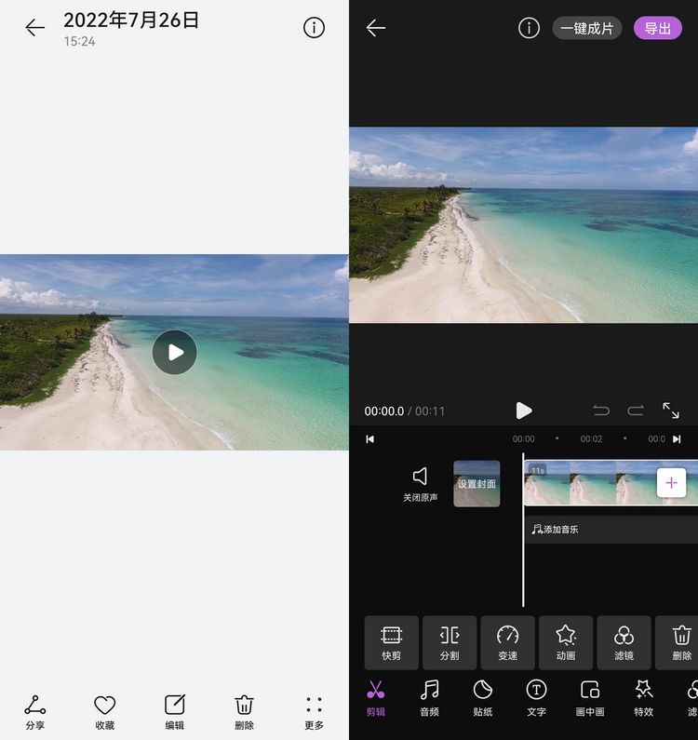Open info for the 2022年7月26日 gallery video
698x740 pixels.
pyautogui.click(x=314, y=28)
